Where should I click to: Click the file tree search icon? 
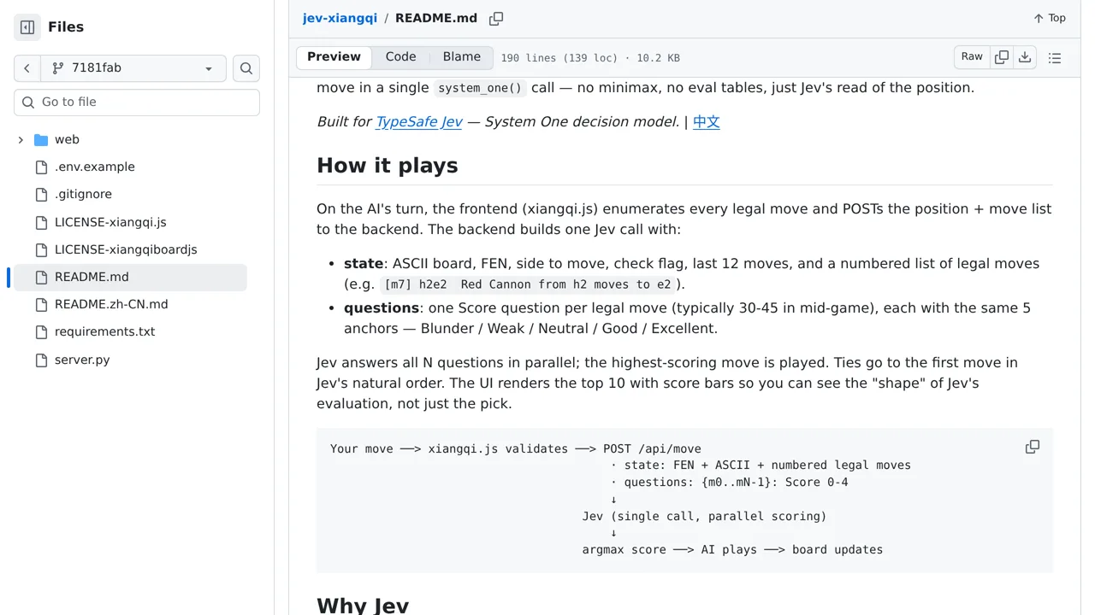click(x=246, y=68)
